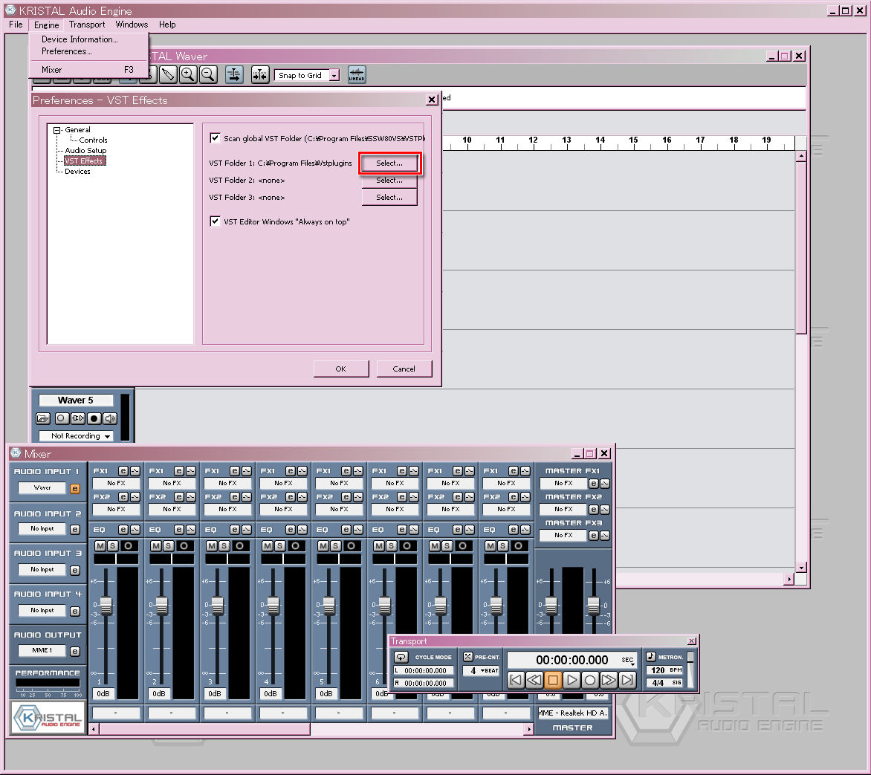Select Audio Setup in Preferences tree

[85, 151]
